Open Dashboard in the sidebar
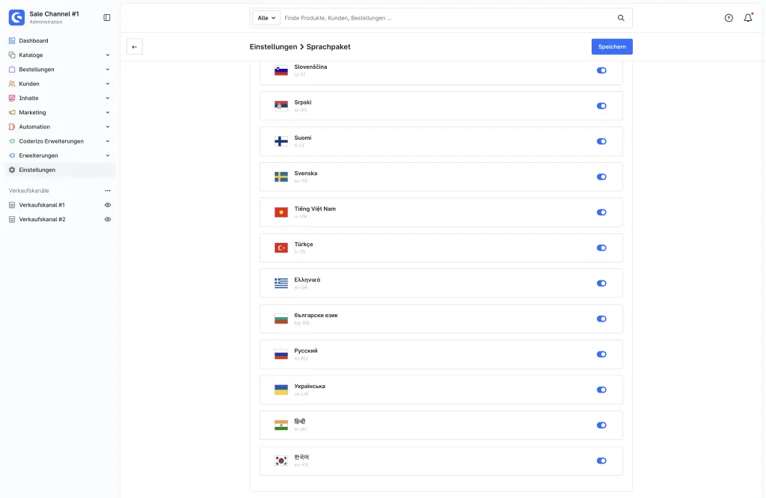Viewport: 766px width, 498px height. pos(33,40)
